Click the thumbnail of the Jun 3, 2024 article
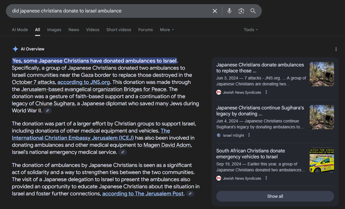Image resolution: width=345 pixels, height=209 pixels. coord(322,74)
